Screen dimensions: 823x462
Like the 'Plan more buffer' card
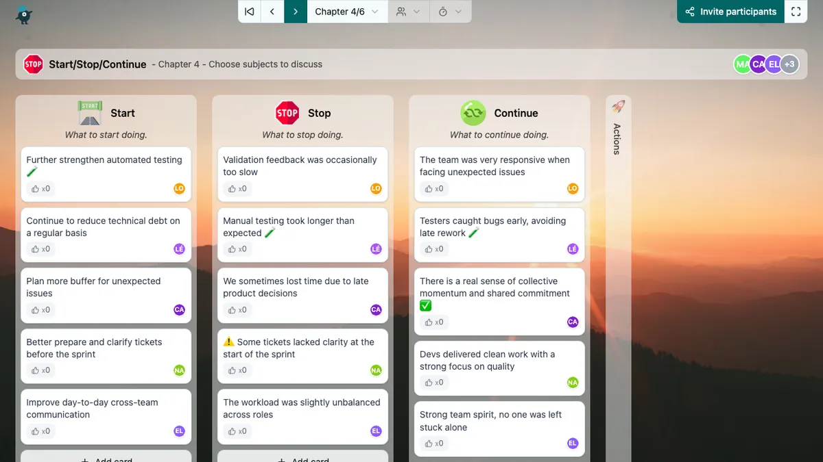tap(40, 310)
